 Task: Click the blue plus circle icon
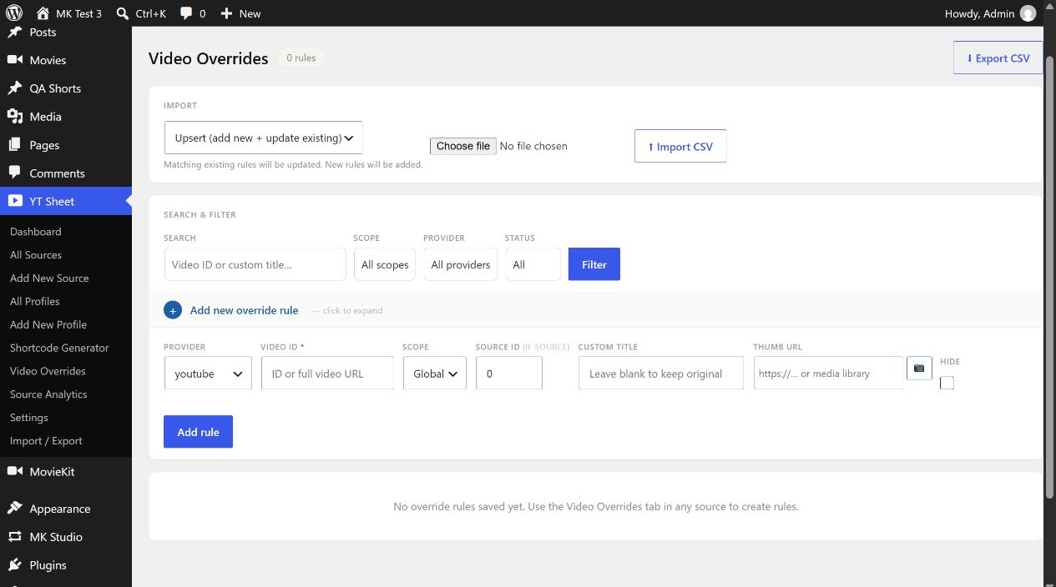[173, 310]
